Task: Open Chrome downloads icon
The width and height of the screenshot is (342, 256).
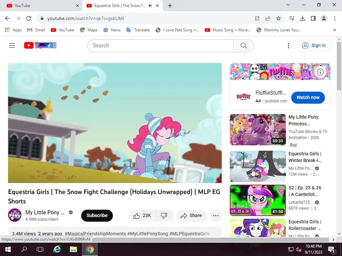Action: (303, 19)
